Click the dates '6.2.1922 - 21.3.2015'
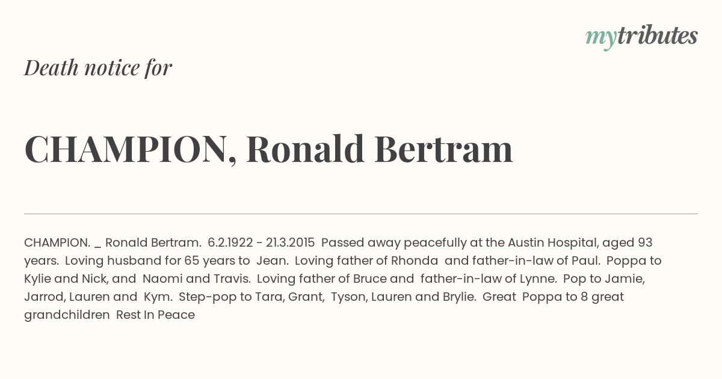The width and height of the screenshot is (722, 379). click(261, 243)
